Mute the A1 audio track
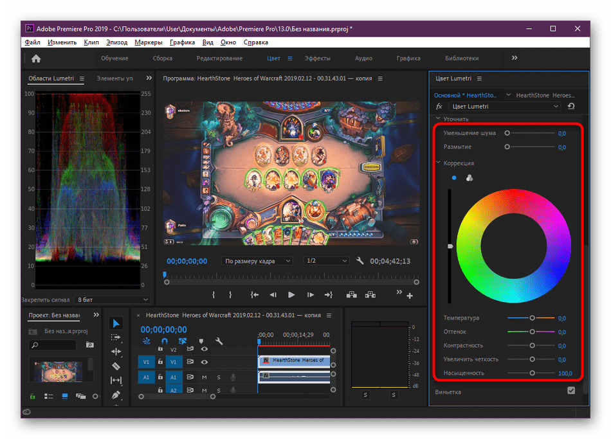 205,377
